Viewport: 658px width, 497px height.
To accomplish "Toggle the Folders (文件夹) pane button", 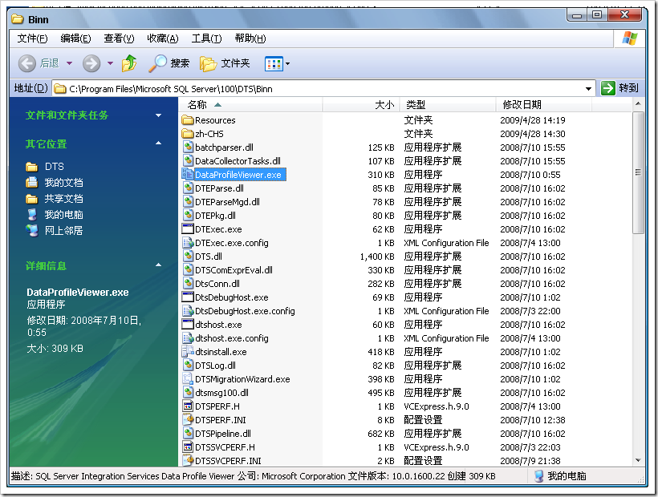I will 225,63.
